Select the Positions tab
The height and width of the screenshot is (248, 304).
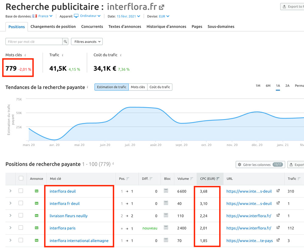[x=17, y=27]
